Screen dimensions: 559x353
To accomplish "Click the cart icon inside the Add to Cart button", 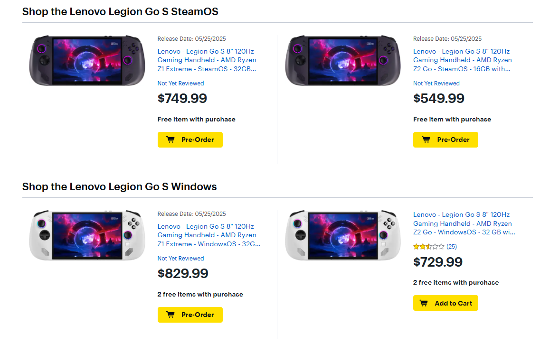I will [423, 303].
